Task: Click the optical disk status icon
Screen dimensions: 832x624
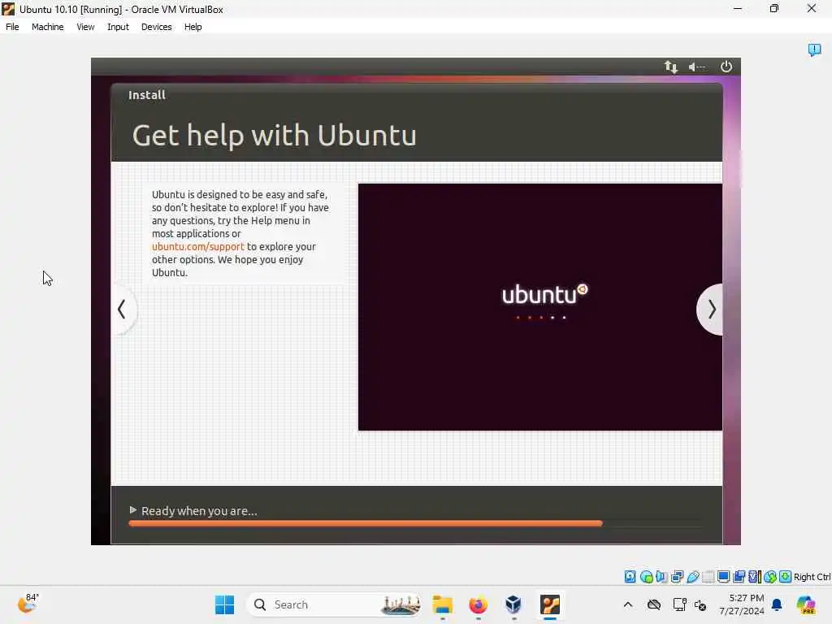Action: pos(646,577)
